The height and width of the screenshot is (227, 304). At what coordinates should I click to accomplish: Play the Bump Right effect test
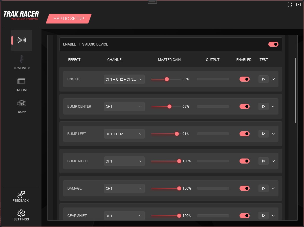point(264,161)
